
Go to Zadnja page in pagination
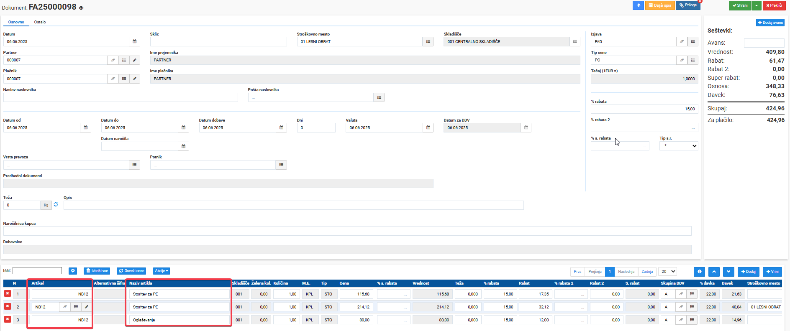tap(647, 272)
